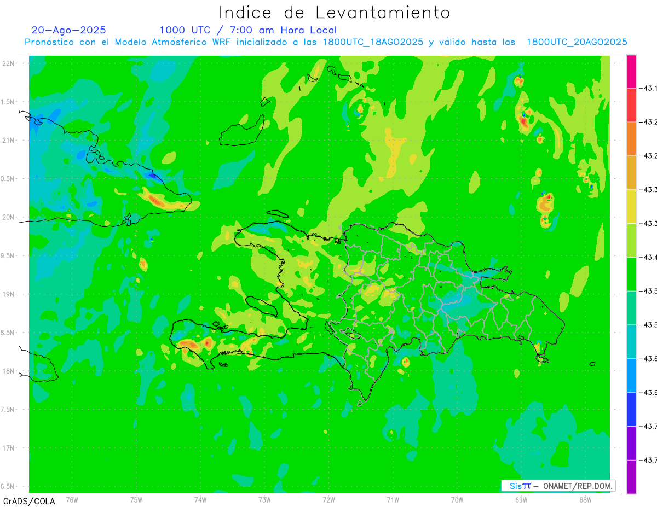Click the '68W' longitude label
657x507 pixels.
tap(585, 500)
